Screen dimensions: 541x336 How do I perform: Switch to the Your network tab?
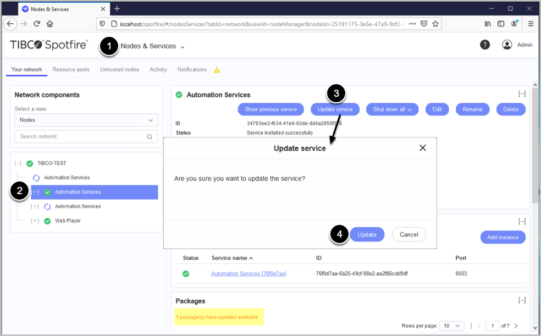pyautogui.click(x=26, y=69)
